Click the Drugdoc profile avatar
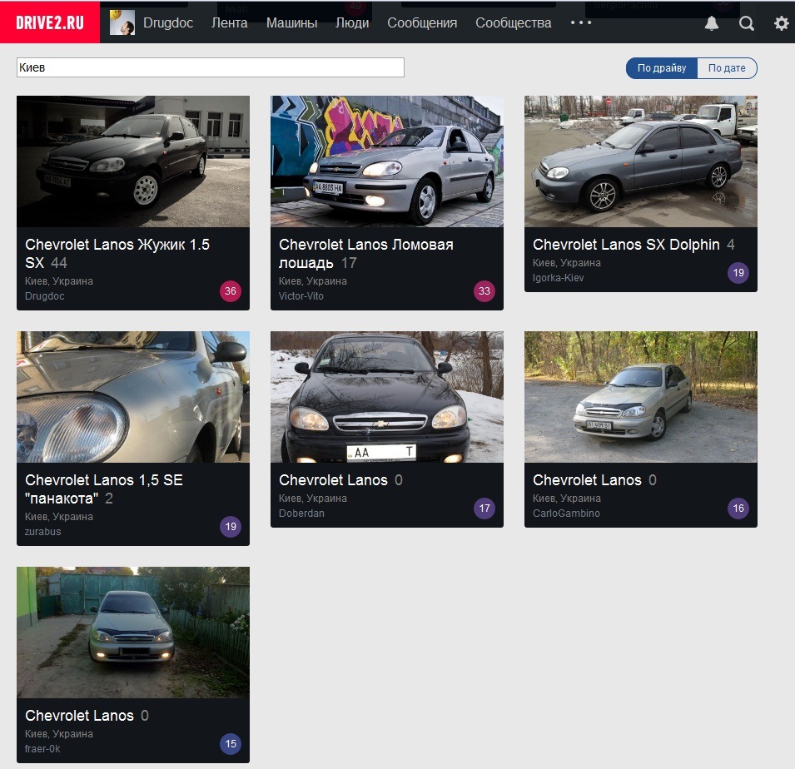 [x=122, y=22]
